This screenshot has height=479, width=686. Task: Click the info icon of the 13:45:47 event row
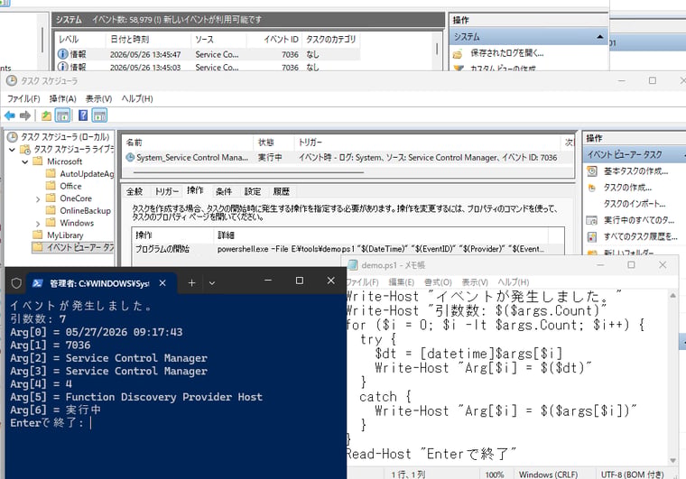pyautogui.click(x=62, y=54)
